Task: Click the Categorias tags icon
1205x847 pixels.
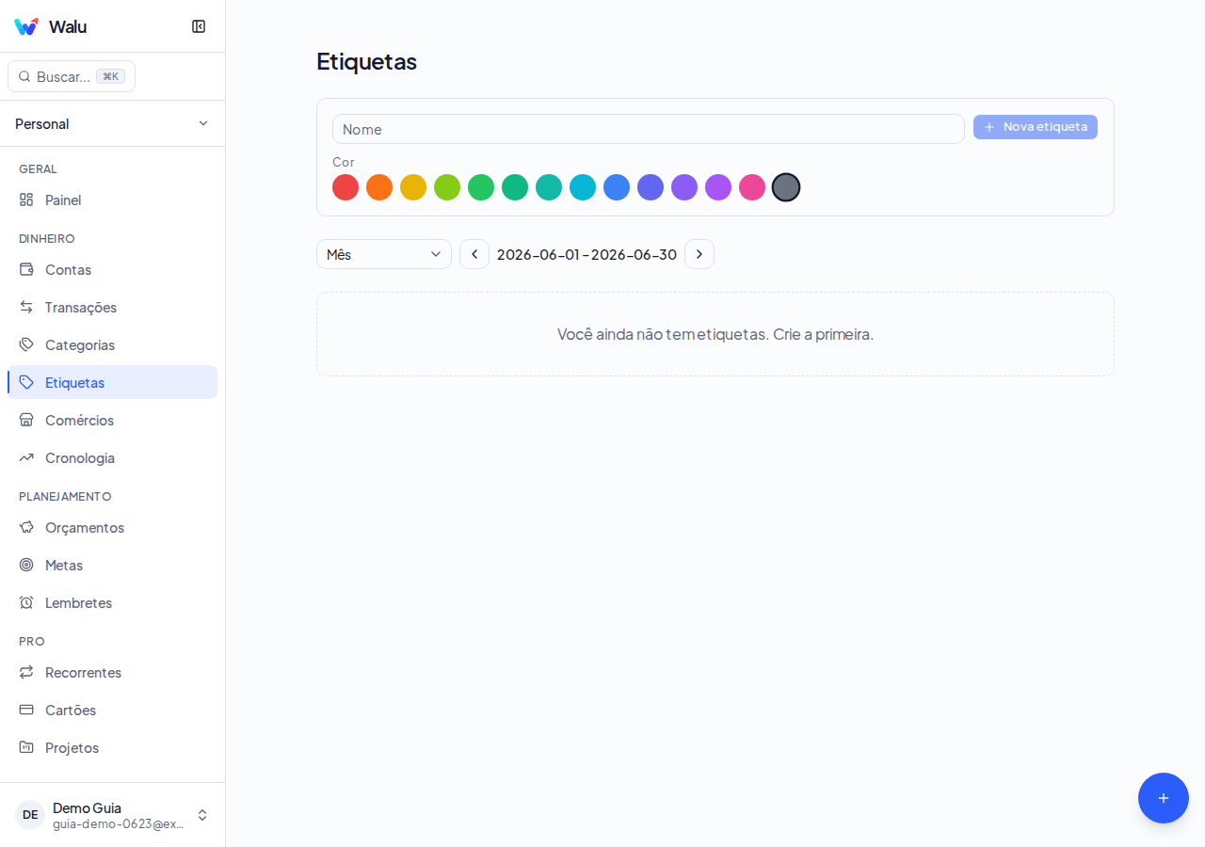Action: point(26,344)
